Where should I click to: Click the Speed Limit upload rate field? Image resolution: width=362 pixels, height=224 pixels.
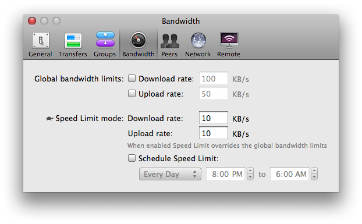pos(214,133)
